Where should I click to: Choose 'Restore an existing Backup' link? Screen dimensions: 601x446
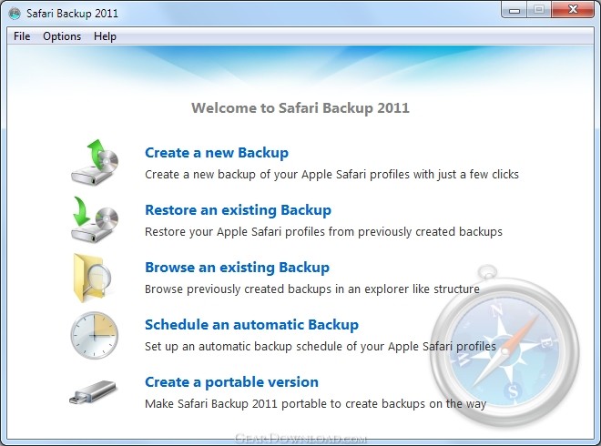point(238,210)
